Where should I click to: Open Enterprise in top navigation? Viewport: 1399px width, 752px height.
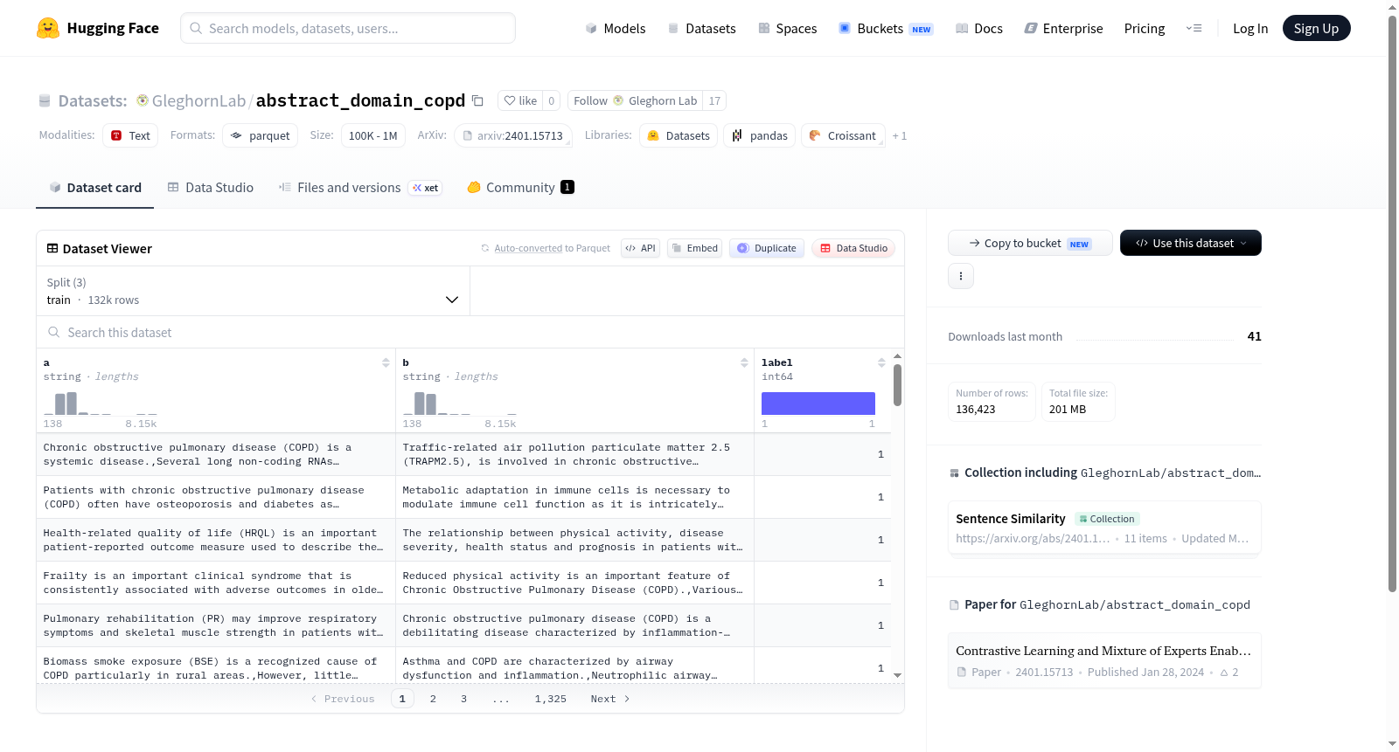1064,28
